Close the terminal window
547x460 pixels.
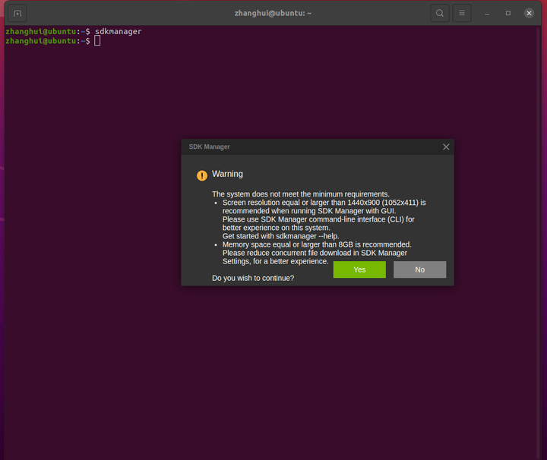point(529,13)
